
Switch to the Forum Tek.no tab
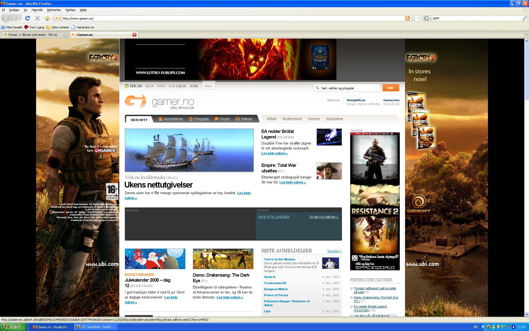pos(35,35)
